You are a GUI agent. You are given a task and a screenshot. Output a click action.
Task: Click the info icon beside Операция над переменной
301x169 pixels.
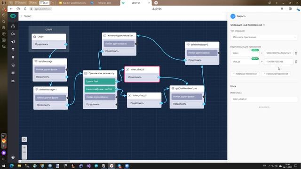pyautogui.click(x=264, y=25)
